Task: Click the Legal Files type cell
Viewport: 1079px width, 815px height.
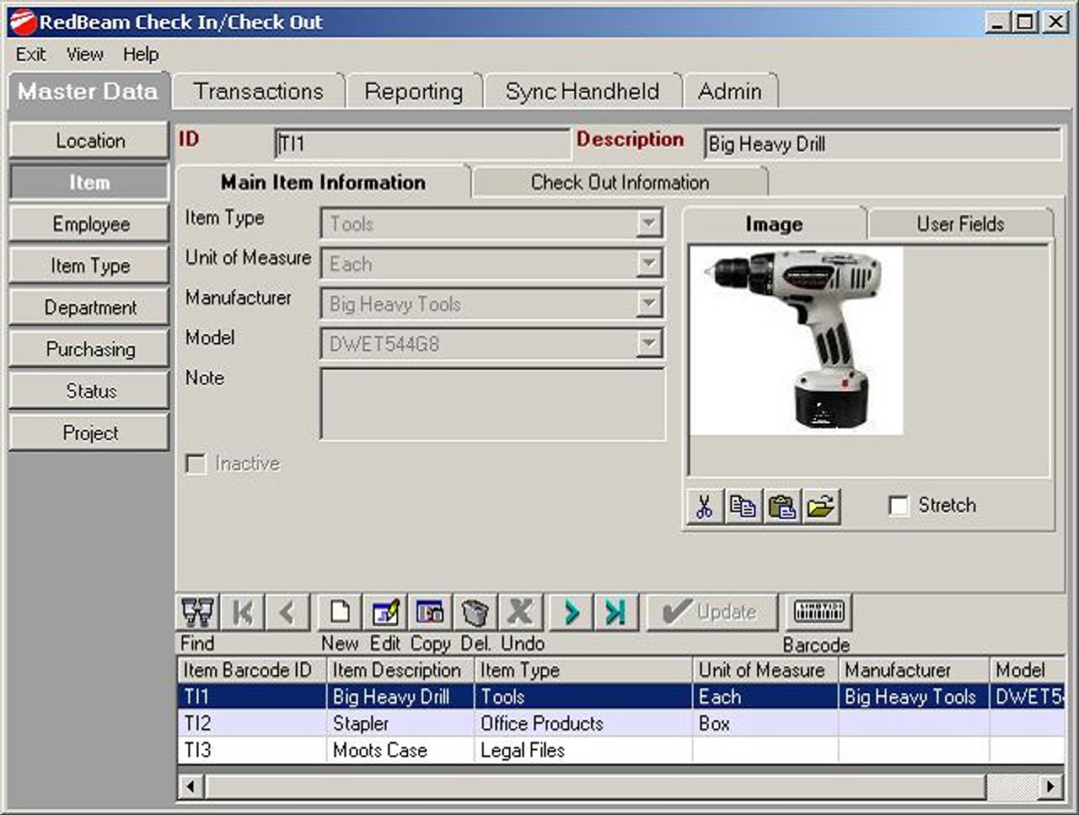Action: [583, 751]
